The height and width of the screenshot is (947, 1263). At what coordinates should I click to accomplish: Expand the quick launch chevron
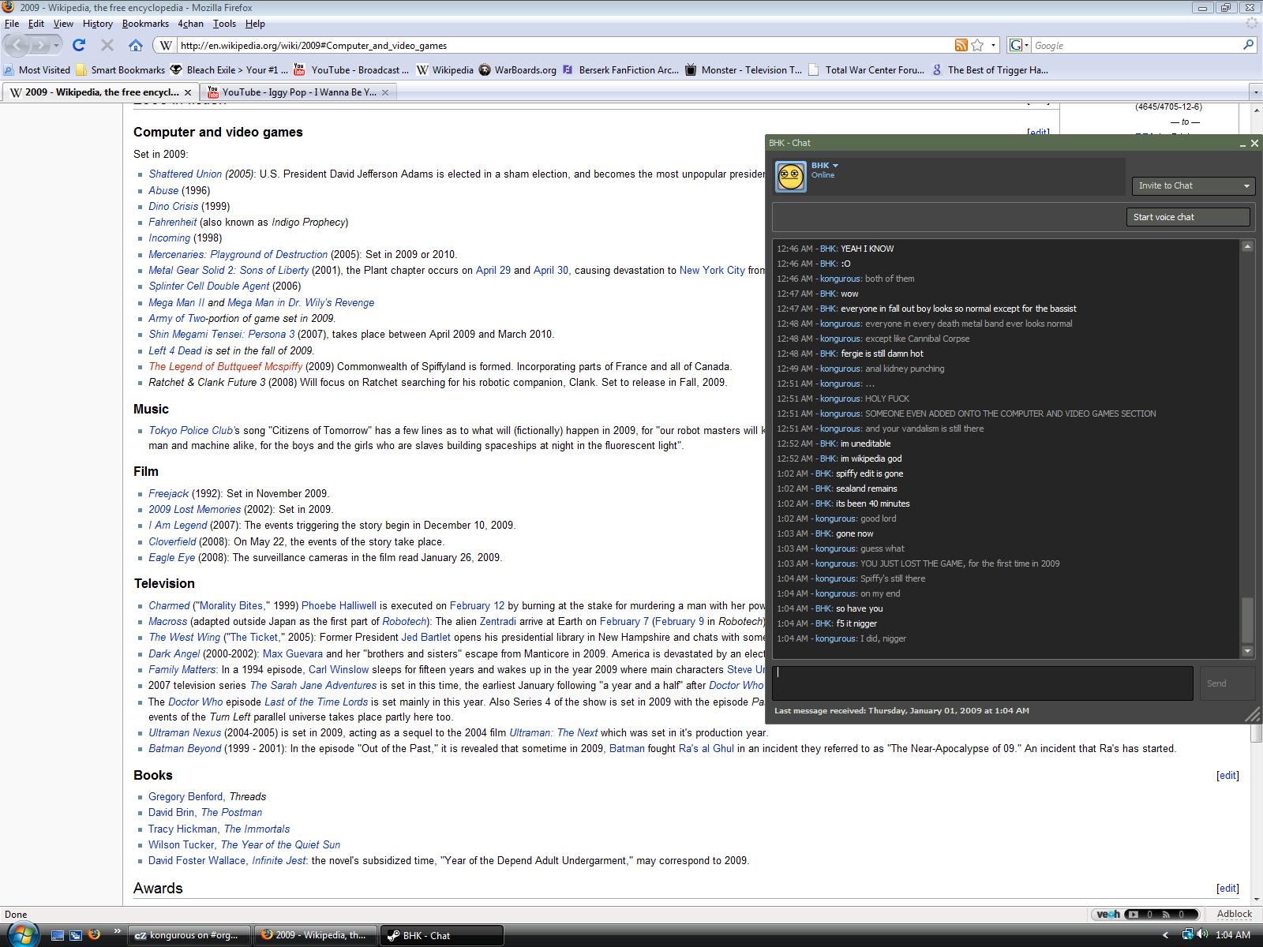tap(117, 931)
